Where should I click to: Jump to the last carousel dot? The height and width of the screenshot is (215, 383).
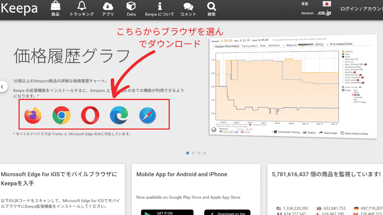[205, 153]
